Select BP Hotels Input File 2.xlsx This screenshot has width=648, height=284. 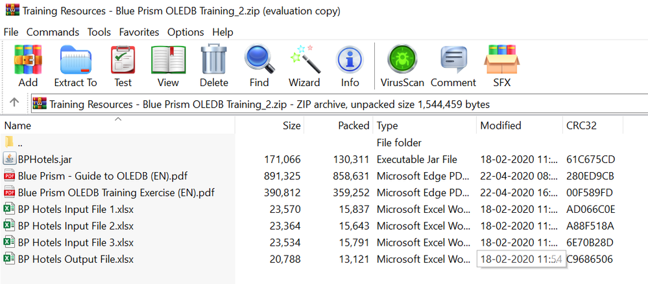pyautogui.click(x=76, y=226)
